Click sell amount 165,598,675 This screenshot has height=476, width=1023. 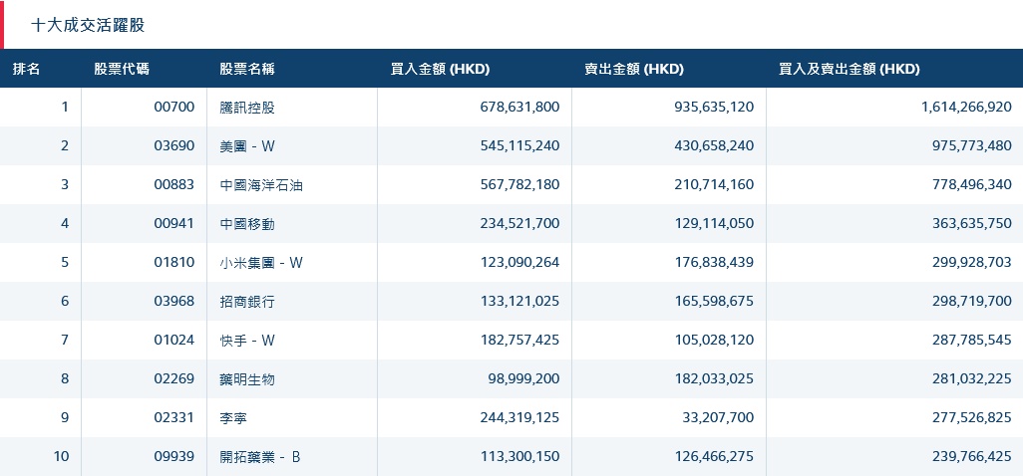714,302
